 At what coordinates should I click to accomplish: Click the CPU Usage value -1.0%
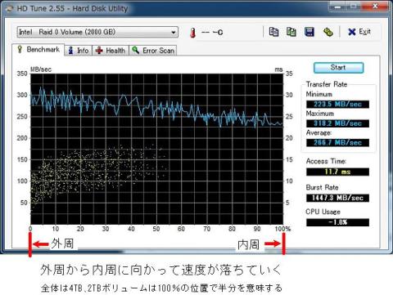(x=337, y=222)
